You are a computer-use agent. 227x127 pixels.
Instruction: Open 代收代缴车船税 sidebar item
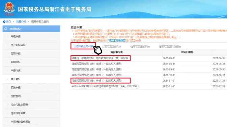(x=19, y=104)
